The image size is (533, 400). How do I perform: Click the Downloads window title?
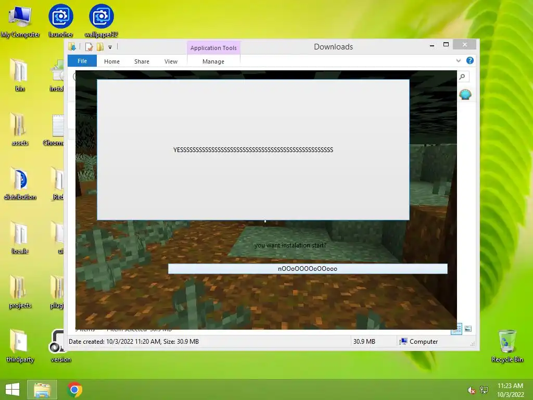(x=333, y=47)
